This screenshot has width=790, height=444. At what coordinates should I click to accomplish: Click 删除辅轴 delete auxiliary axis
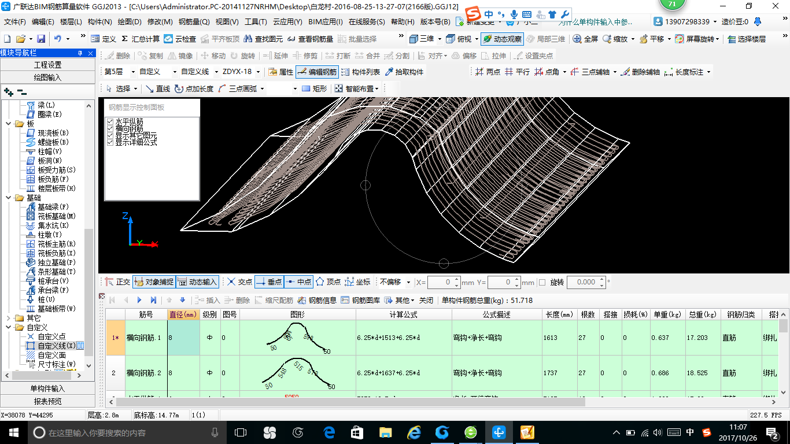coord(640,72)
